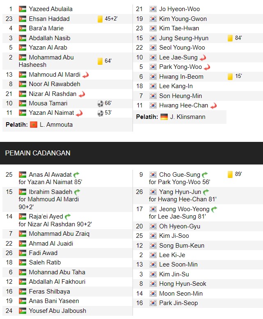263x319 pixels.
Task: Select substitute Yousef Abu Jalboush
Action: pyautogui.click(x=57, y=311)
